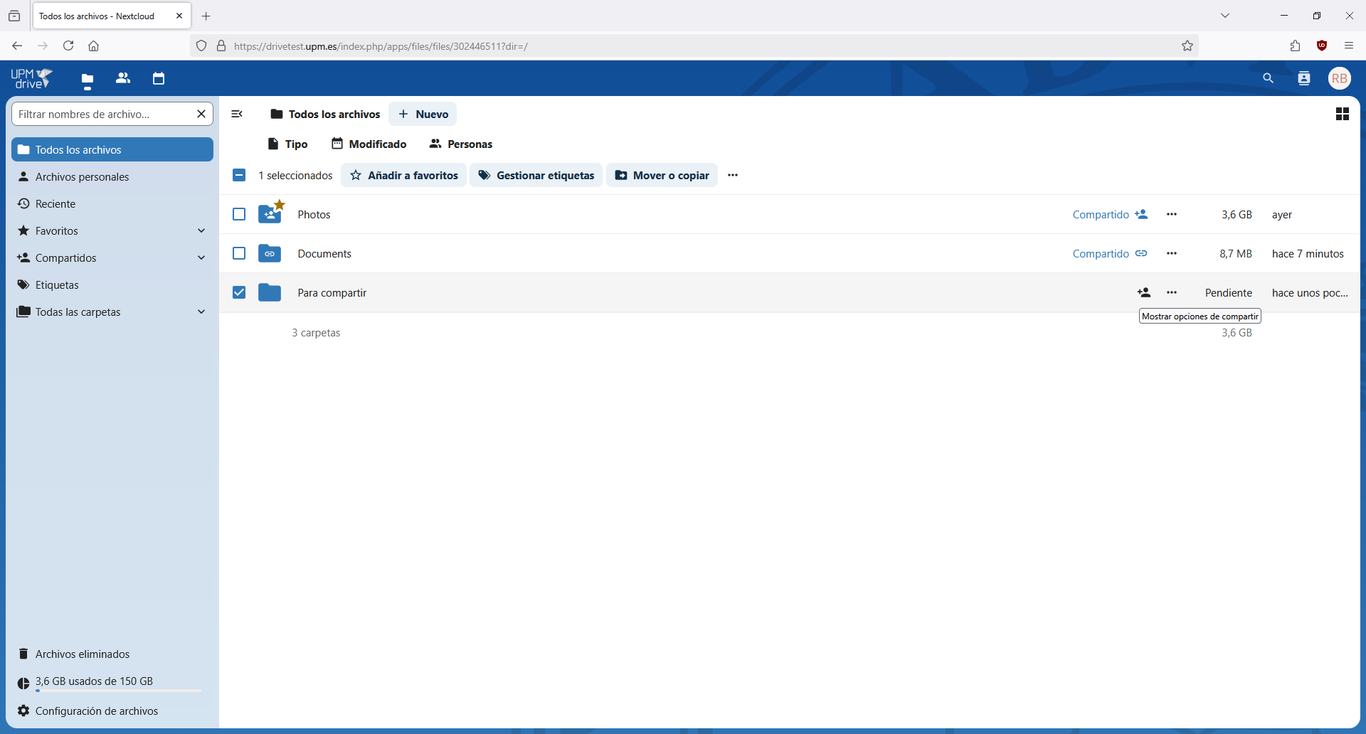The height and width of the screenshot is (734, 1366).
Task: Expand the Favoritos section
Action: 201,230
